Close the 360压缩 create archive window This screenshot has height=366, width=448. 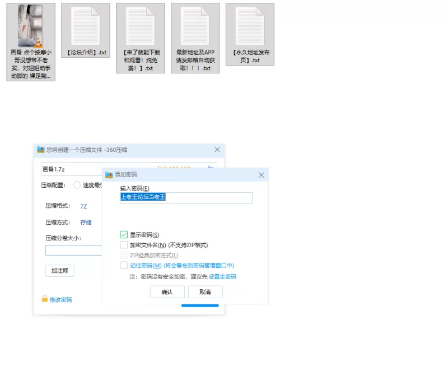point(217,150)
